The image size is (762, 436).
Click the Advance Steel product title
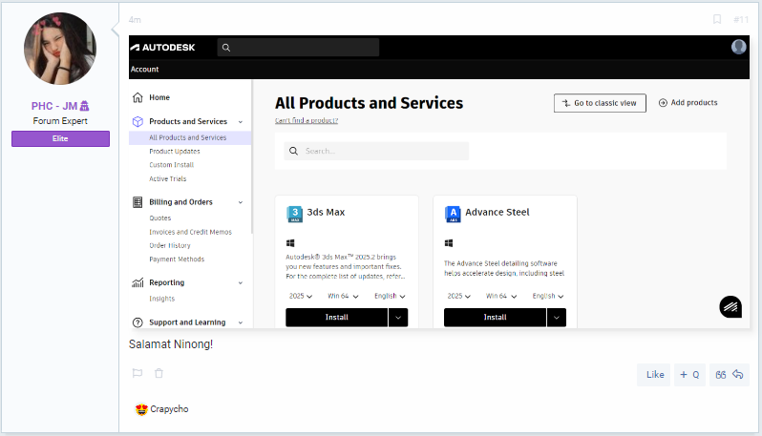tap(497, 212)
